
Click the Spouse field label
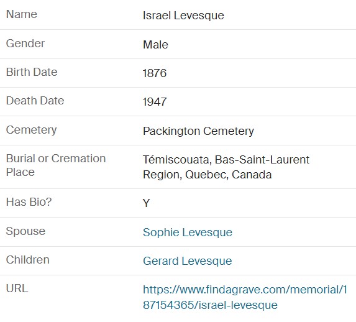point(25,231)
